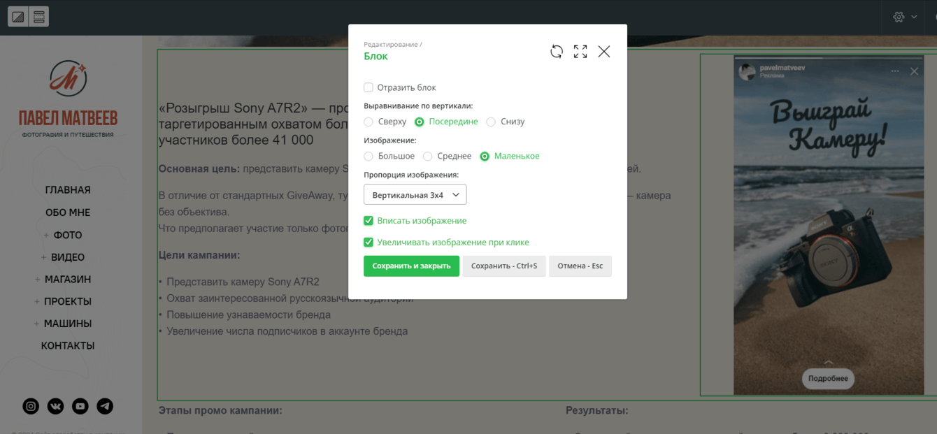This screenshot has width=937, height=434.
Task: Click the story close X on the image
Action: point(914,71)
